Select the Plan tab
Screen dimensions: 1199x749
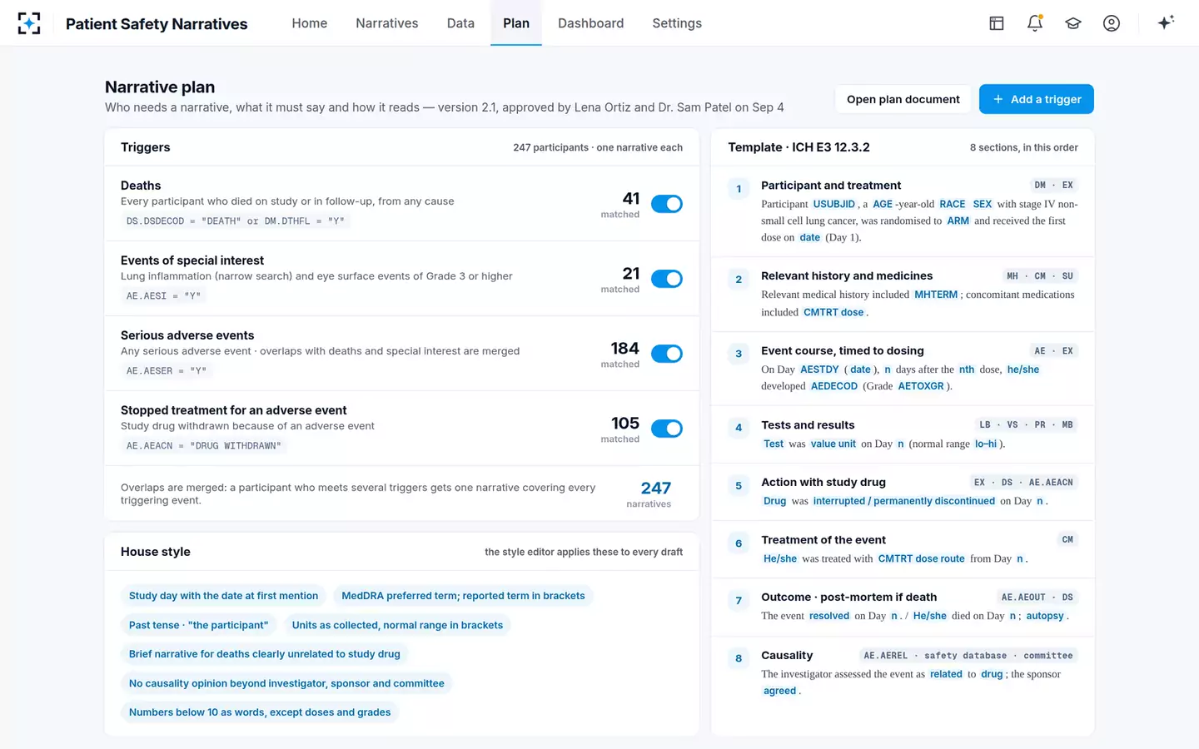(516, 23)
